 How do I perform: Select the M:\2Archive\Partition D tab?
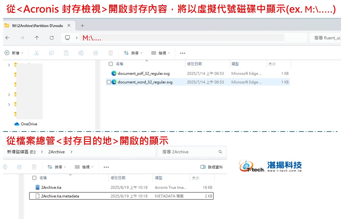(x=39, y=26)
